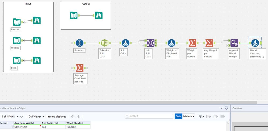Select the Avg_Sum_Weight column header

(27, 123)
